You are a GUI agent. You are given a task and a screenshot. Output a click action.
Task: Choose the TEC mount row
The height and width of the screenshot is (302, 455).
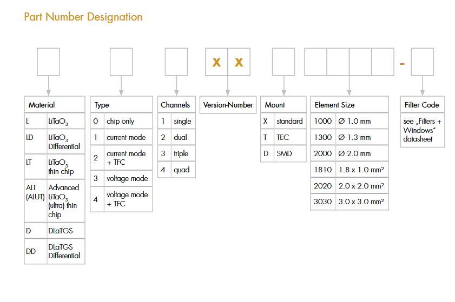point(283,138)
